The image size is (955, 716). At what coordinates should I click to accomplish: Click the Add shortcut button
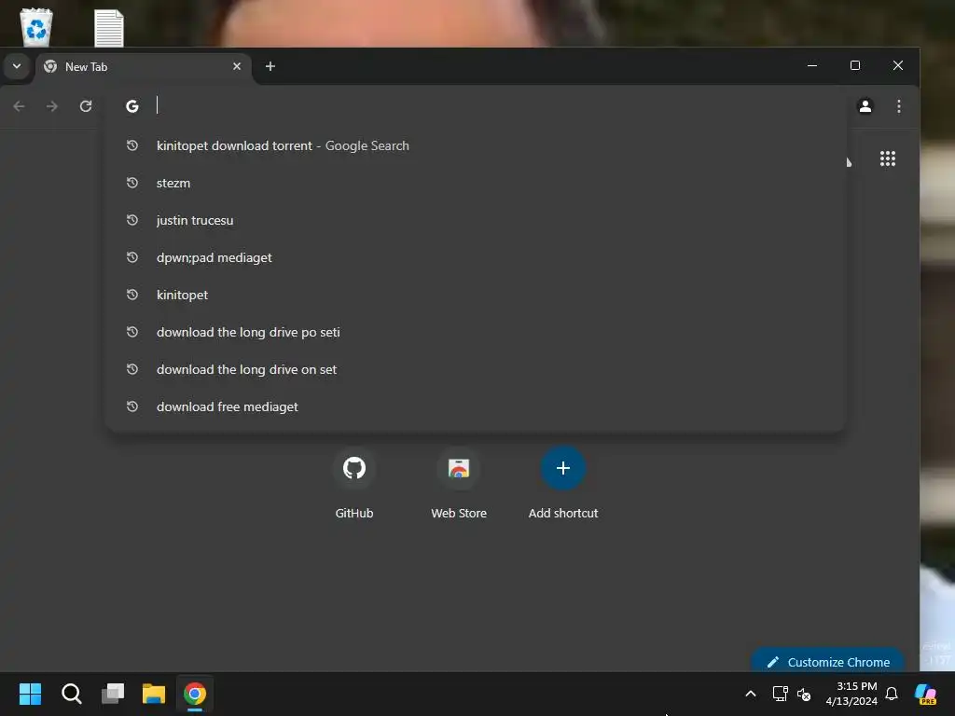point(563,484)
